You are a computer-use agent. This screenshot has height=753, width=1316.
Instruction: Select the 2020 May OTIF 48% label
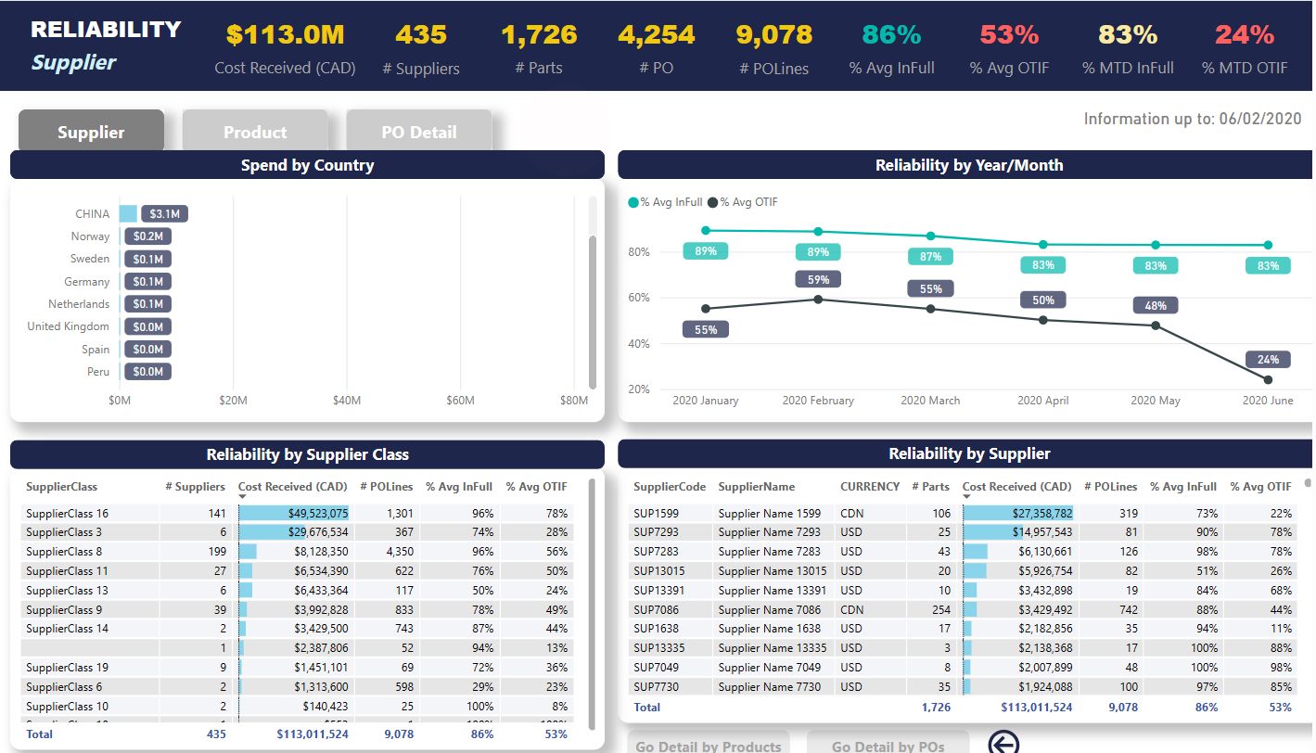[1156, 305]
